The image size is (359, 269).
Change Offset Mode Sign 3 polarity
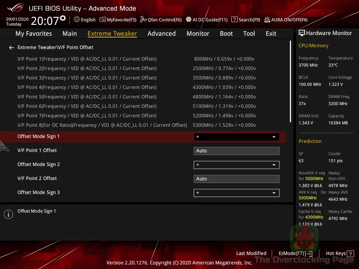click(x=274, y=193)
